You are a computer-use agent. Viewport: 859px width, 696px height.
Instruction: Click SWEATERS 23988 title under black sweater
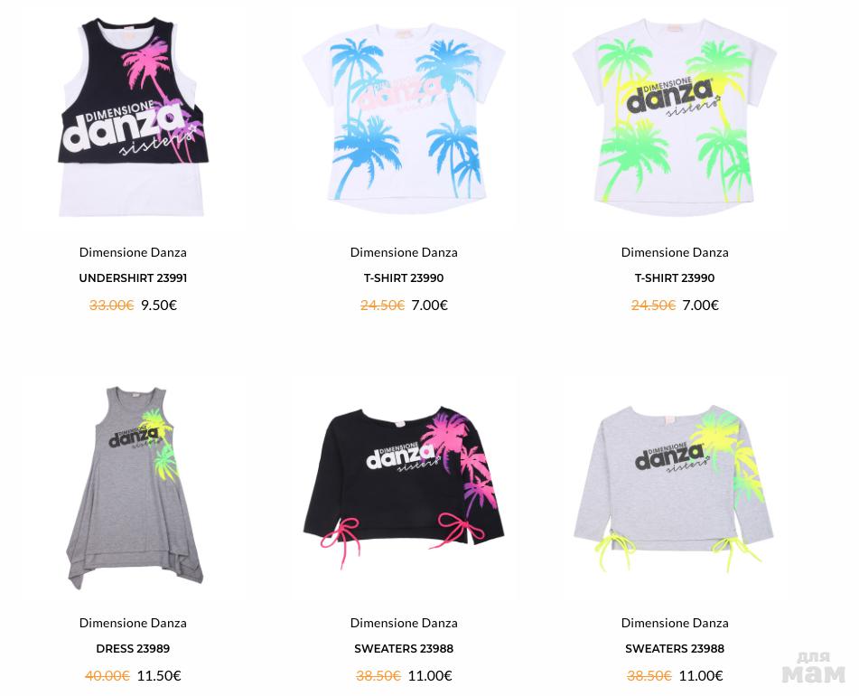tap(404, 648)
